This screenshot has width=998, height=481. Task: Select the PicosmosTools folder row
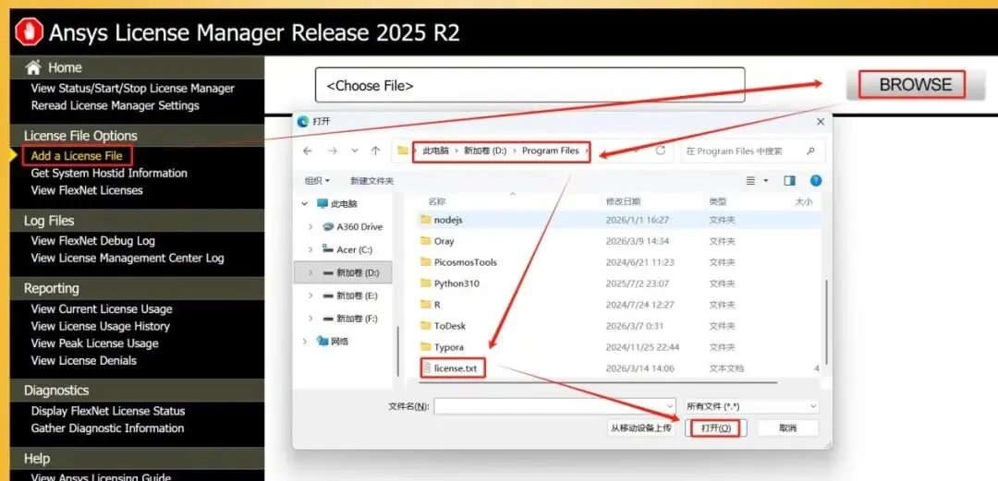618,262
